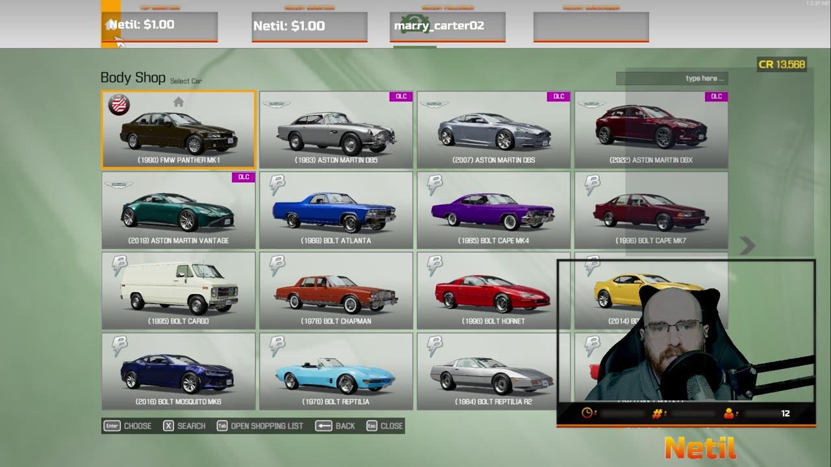Click the DLC badge on Aston Martin DBX
This screenshot has height=467, width=831.
[716, 97]
